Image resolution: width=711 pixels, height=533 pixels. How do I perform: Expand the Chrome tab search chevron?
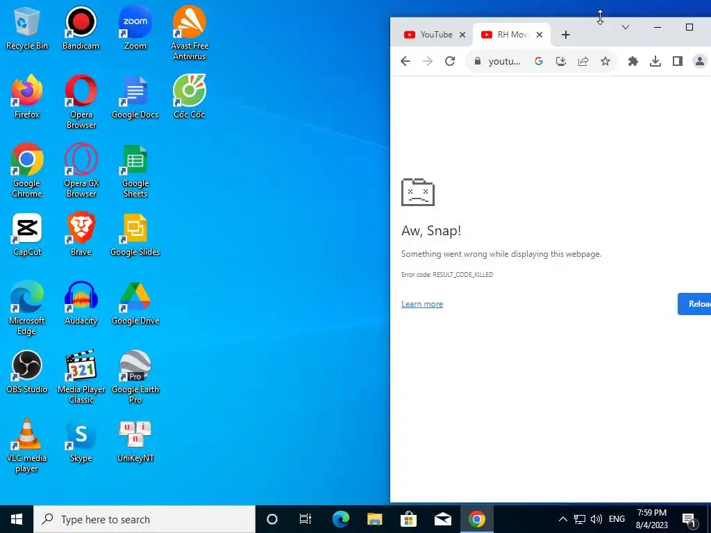(626, 27)
